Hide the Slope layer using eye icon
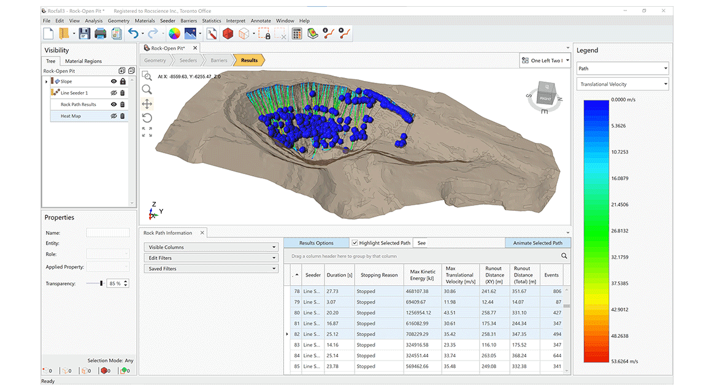Image resolution: width=714 pixels, height=390 pixels. coord(114,82)
